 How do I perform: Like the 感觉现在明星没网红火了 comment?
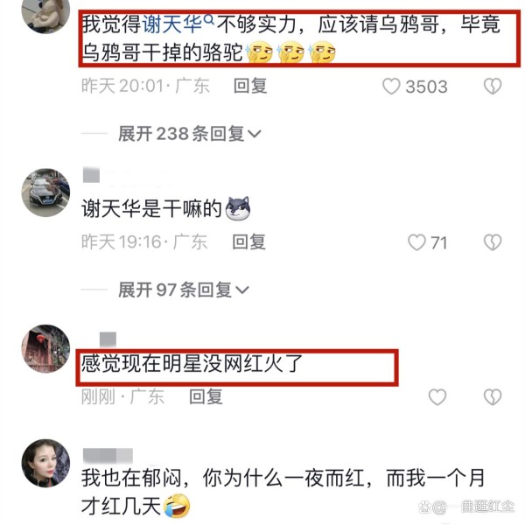click(x=437, y=397)
